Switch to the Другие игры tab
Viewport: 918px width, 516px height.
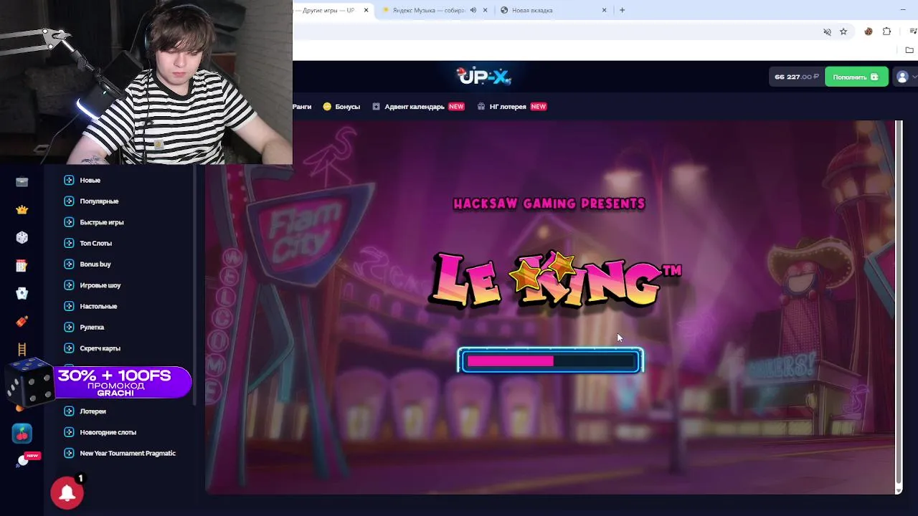(328, 10)
